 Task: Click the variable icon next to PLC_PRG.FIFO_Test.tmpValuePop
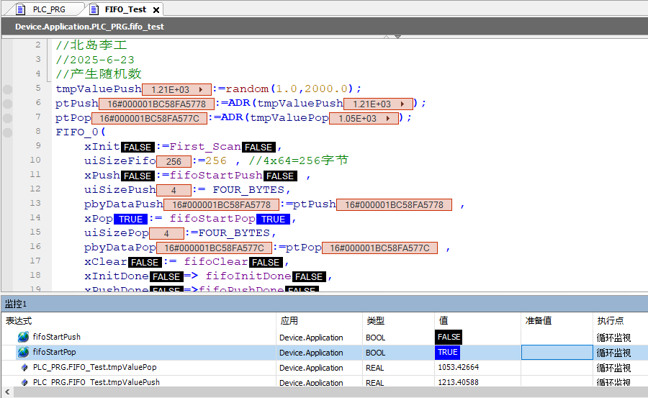tap(25, 367)
